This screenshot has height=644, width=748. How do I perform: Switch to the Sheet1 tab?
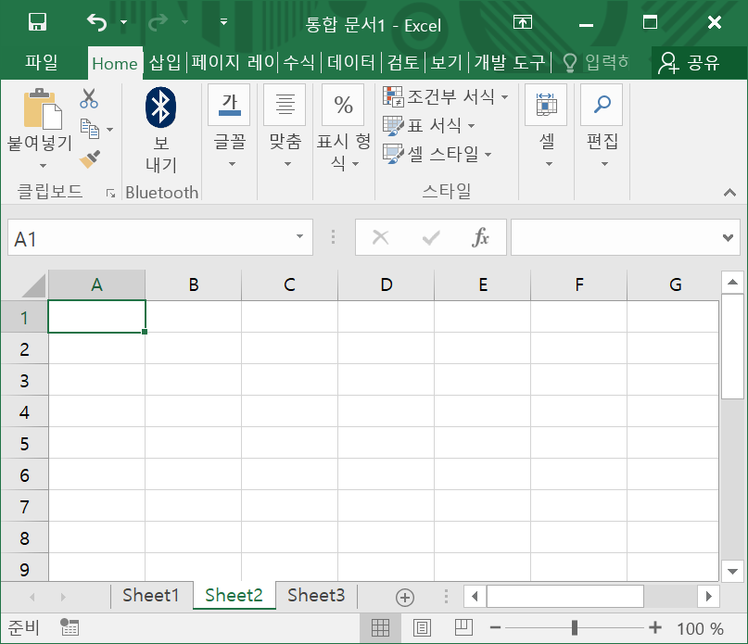[x=151, y=595]
